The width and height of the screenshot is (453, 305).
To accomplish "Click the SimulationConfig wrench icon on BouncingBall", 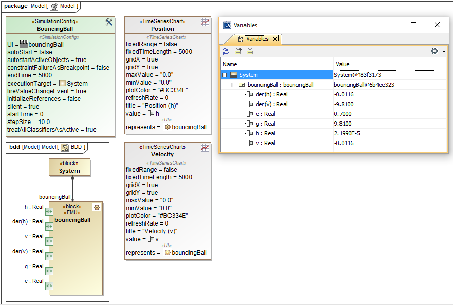I will click(109, 22).
